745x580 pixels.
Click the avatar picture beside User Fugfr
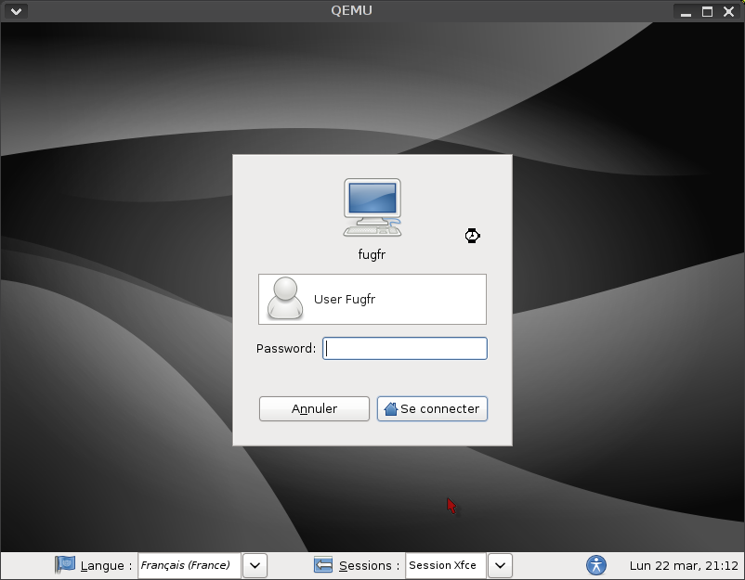point(285,299)
